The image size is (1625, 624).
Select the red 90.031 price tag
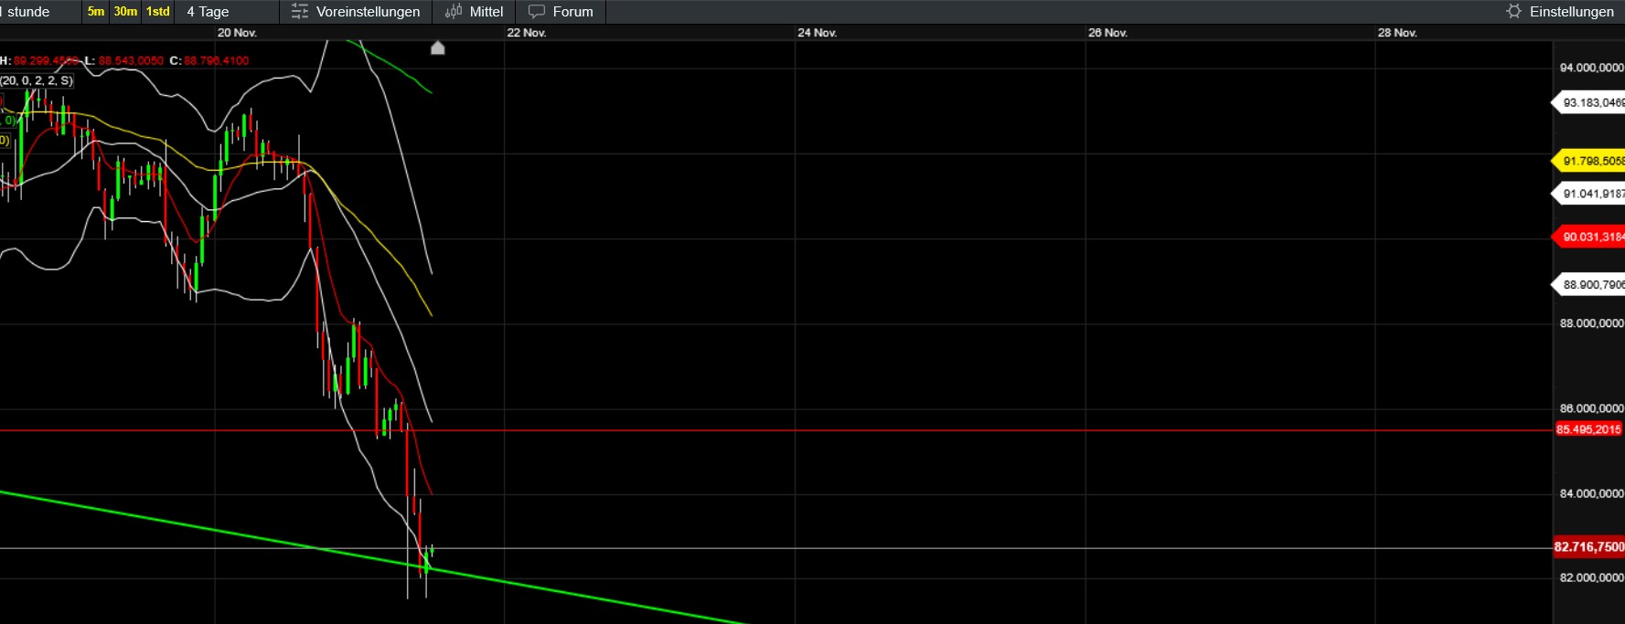click(1591, 237)
